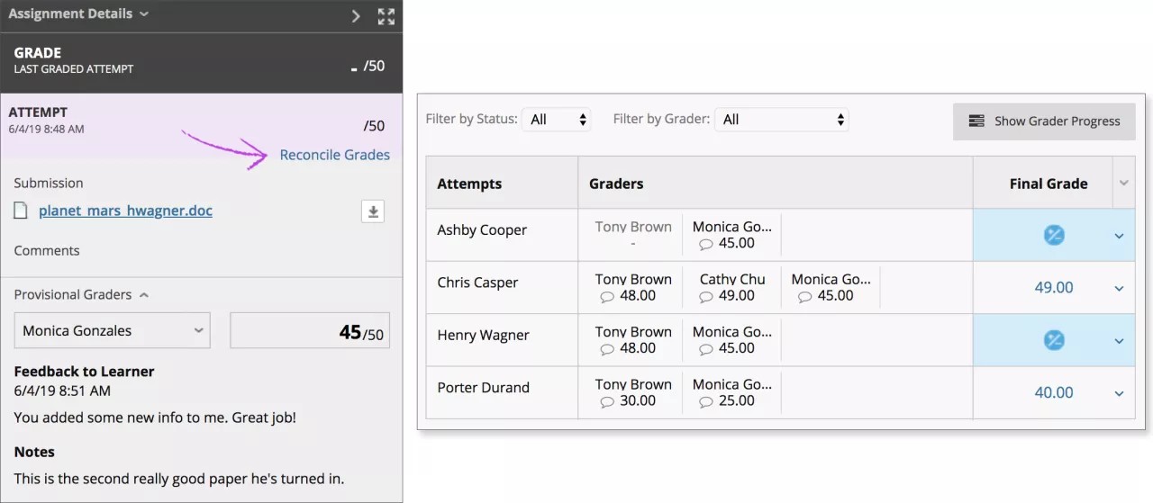Viewport: 1153px width, 503px height.
Task: Expand Chris Casper's final grade row options
Action: tap(1119, 288)
